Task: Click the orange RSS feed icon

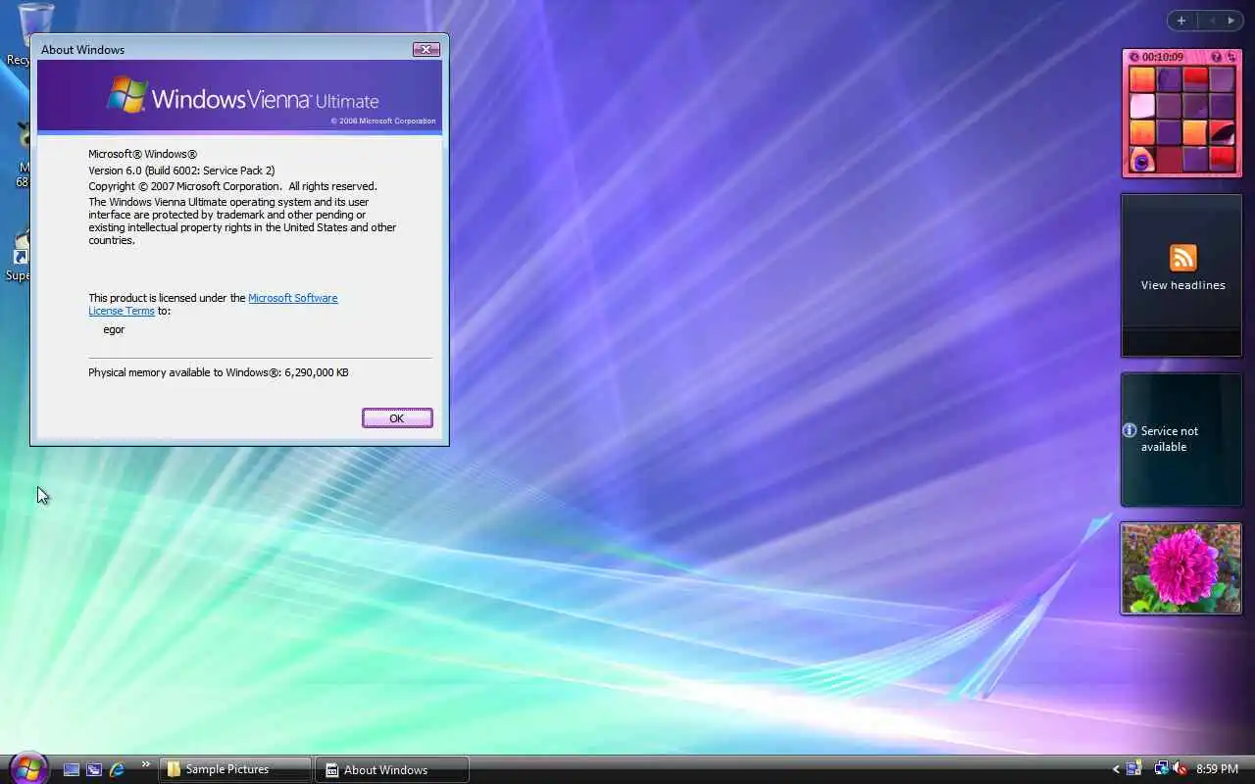Action: tap(1183, 258)
